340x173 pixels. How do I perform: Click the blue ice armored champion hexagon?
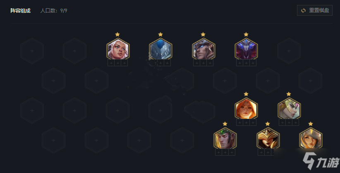click(x=160, y=49)
